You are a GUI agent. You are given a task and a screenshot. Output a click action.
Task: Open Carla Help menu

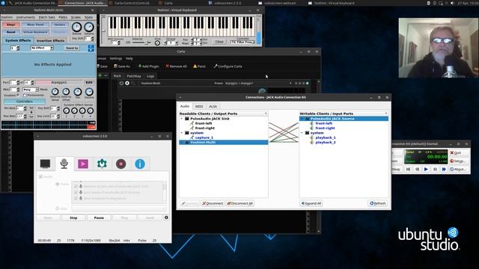[129, 58]
